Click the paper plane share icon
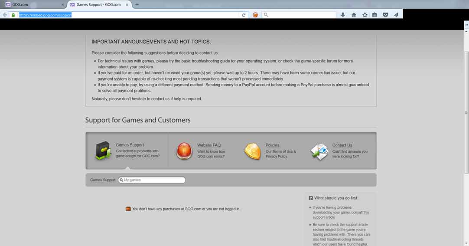469x246 pixels. click(396, 15)
